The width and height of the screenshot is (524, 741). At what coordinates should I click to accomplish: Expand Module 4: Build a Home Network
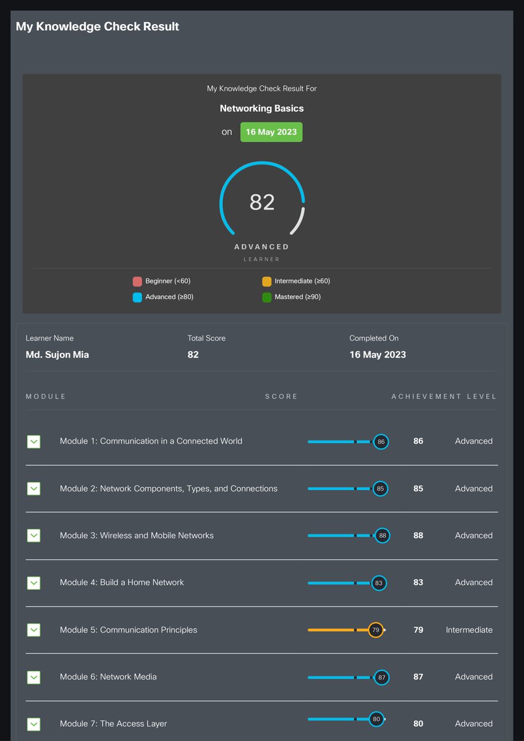(x=34, y=582)
